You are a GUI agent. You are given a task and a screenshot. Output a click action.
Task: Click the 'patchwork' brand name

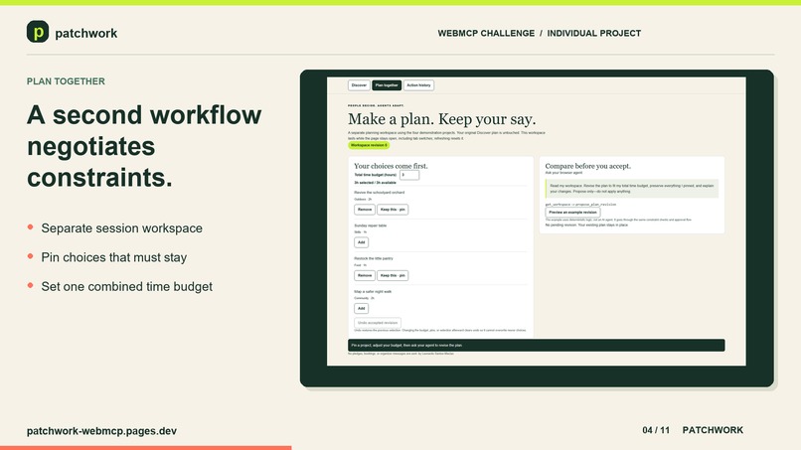[x=85, y=33]
